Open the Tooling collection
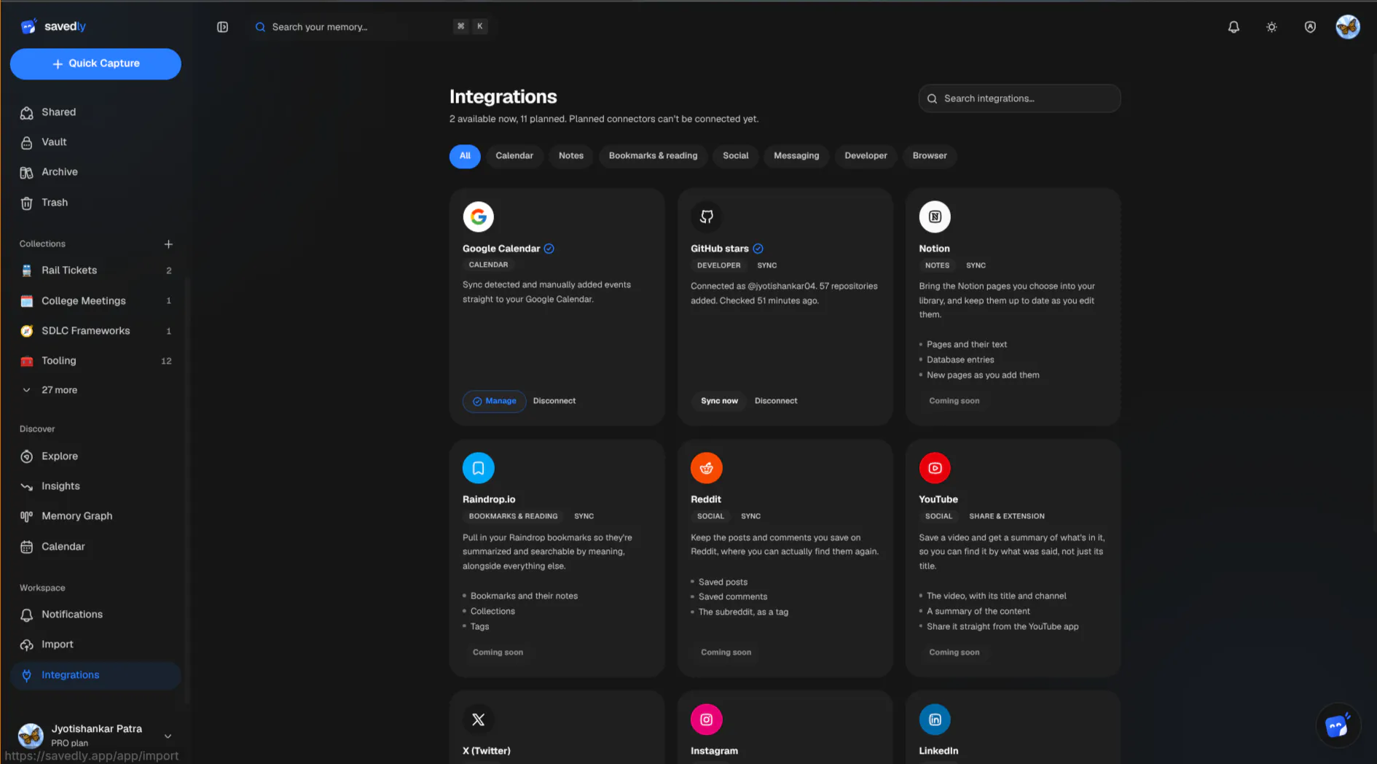 [x=95, y=361]
